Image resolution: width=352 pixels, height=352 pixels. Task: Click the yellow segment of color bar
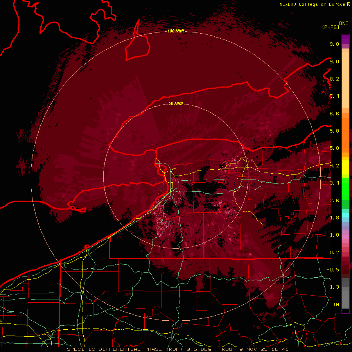[345, 167]
